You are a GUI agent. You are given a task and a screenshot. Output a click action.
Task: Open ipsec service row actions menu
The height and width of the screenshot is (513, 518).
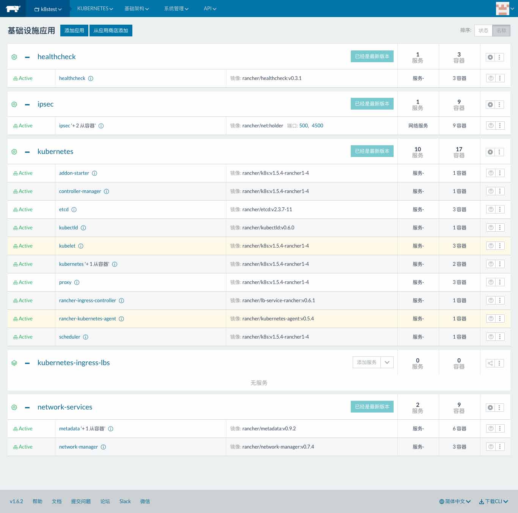[500, 126]
